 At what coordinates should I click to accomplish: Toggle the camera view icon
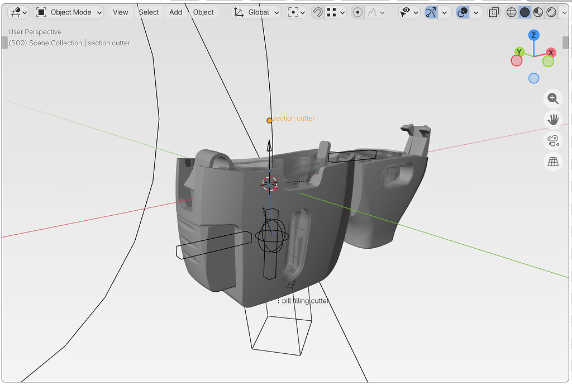pyautogui.click(x=553, y=140)
